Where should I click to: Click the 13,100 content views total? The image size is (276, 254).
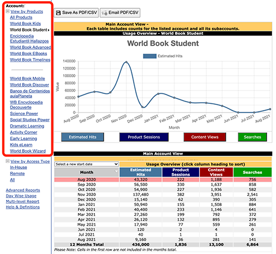[216, 245]
